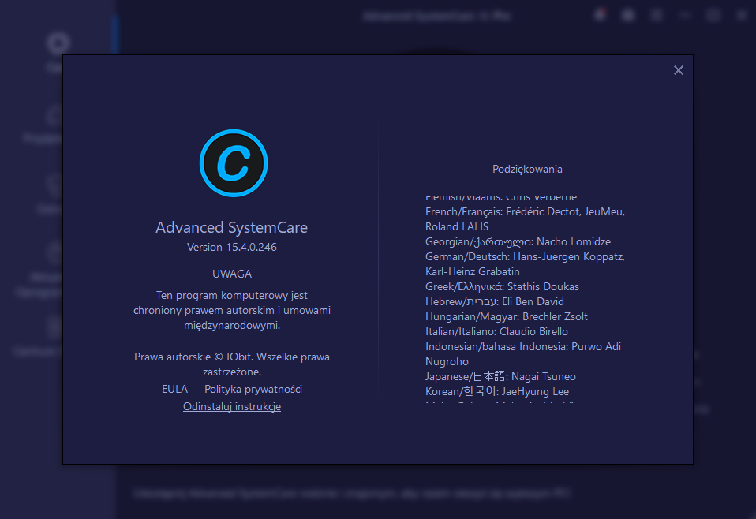Image resolution: width=756 pixels, height=519 pixels.
Task: Click the Karl-Heinz Grabatin credit line
Action: click(x=473, y=271)
